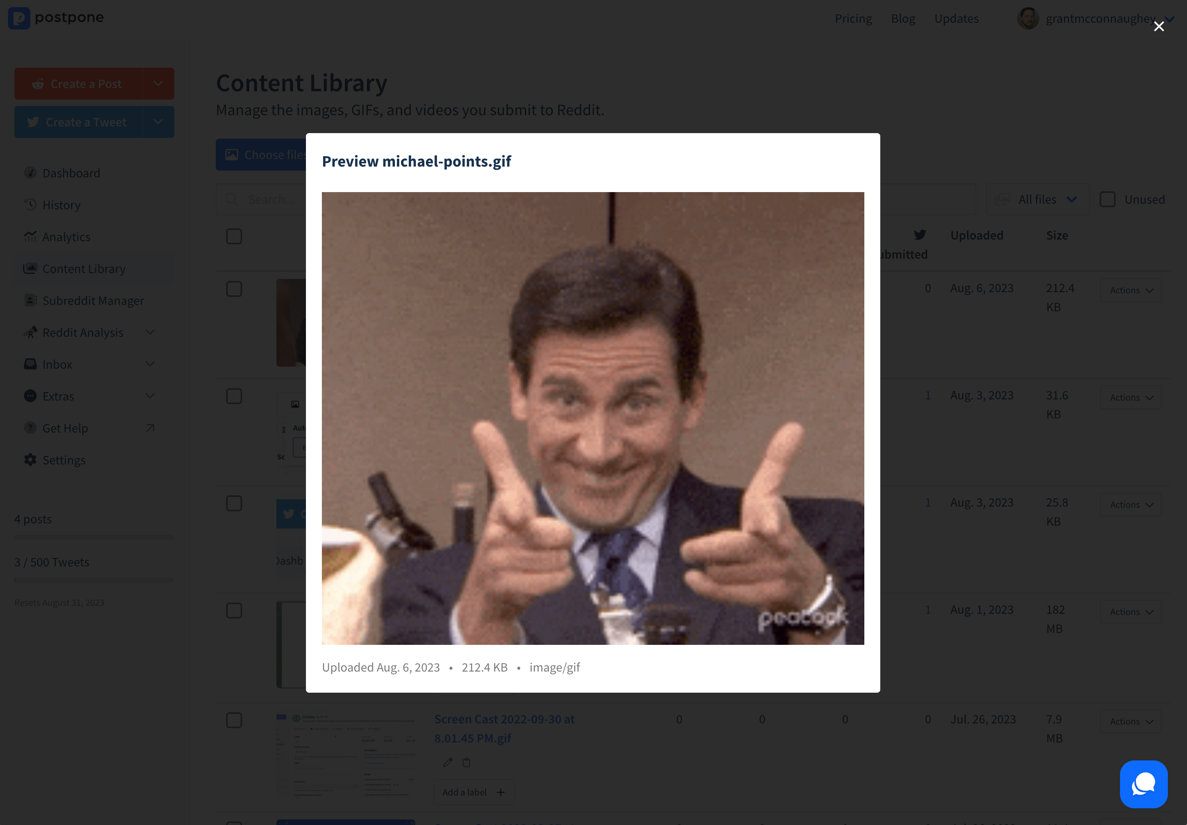The height and width of the screenshot is (825, 1187).
Task: Click the Get Help question icon
Action: click(30, 428)
